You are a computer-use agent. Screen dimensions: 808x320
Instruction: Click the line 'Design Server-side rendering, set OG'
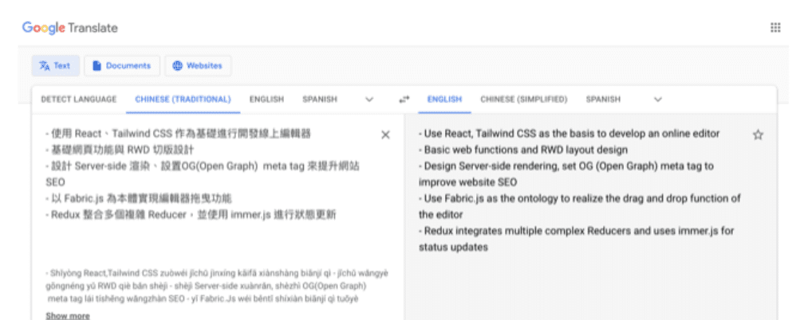pyautogui.click(x=566, y=174)
